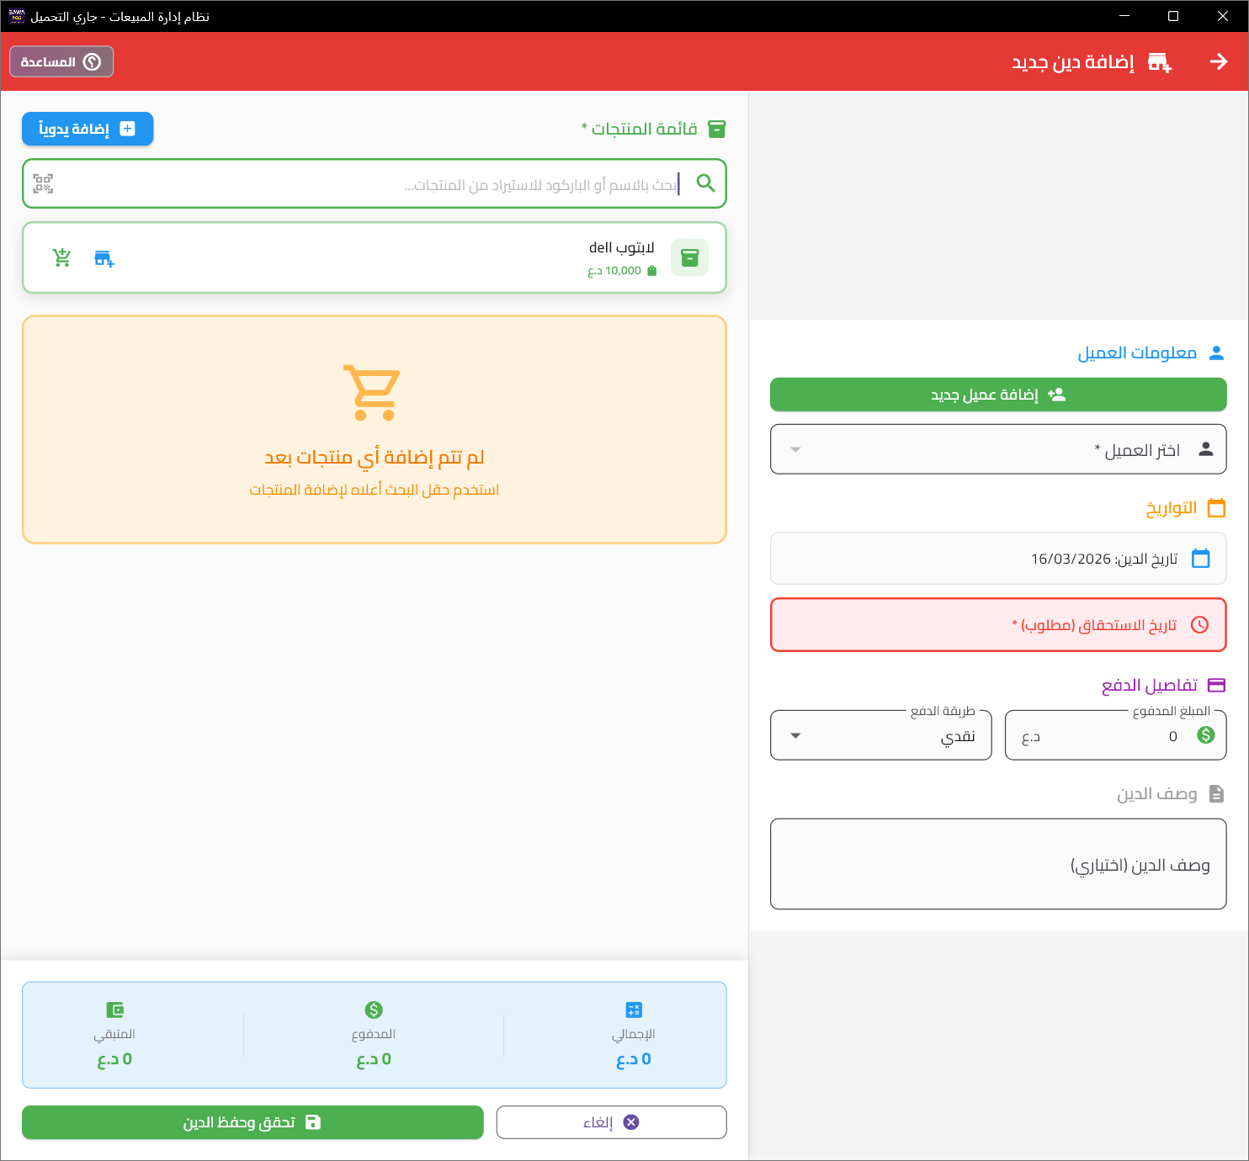Click the المدفوع dollar icon in summary
Viewport: 1249px width, 1161px height.
[x=374, y=1010]
